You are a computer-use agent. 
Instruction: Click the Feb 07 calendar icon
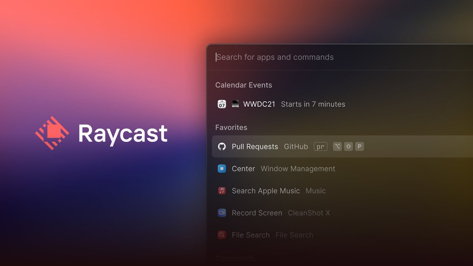221,104
